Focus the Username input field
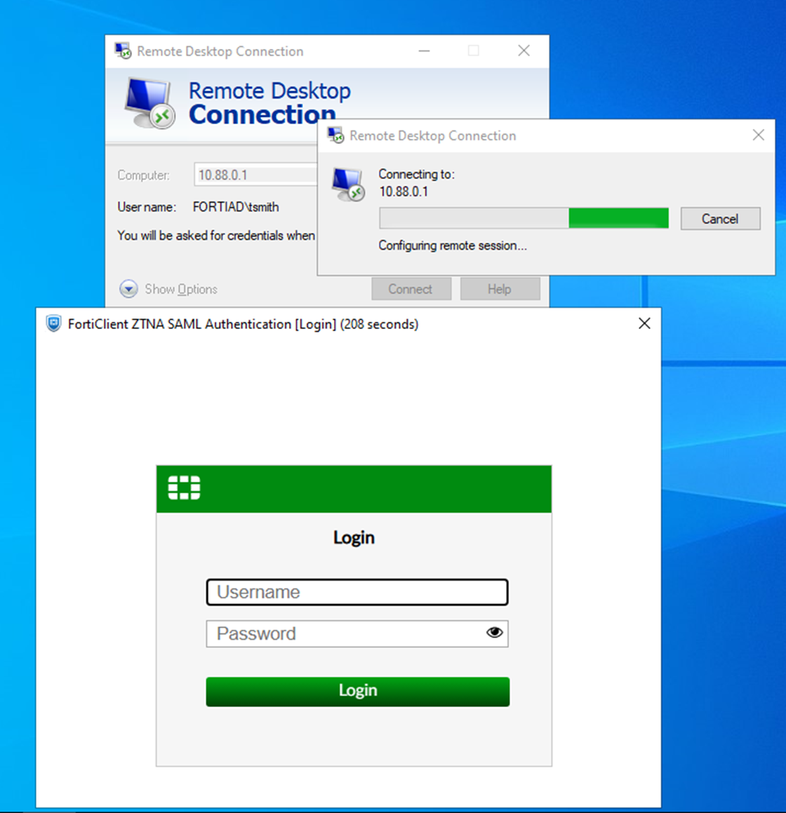Screen dimensions: 786x813 click(357, 592)
